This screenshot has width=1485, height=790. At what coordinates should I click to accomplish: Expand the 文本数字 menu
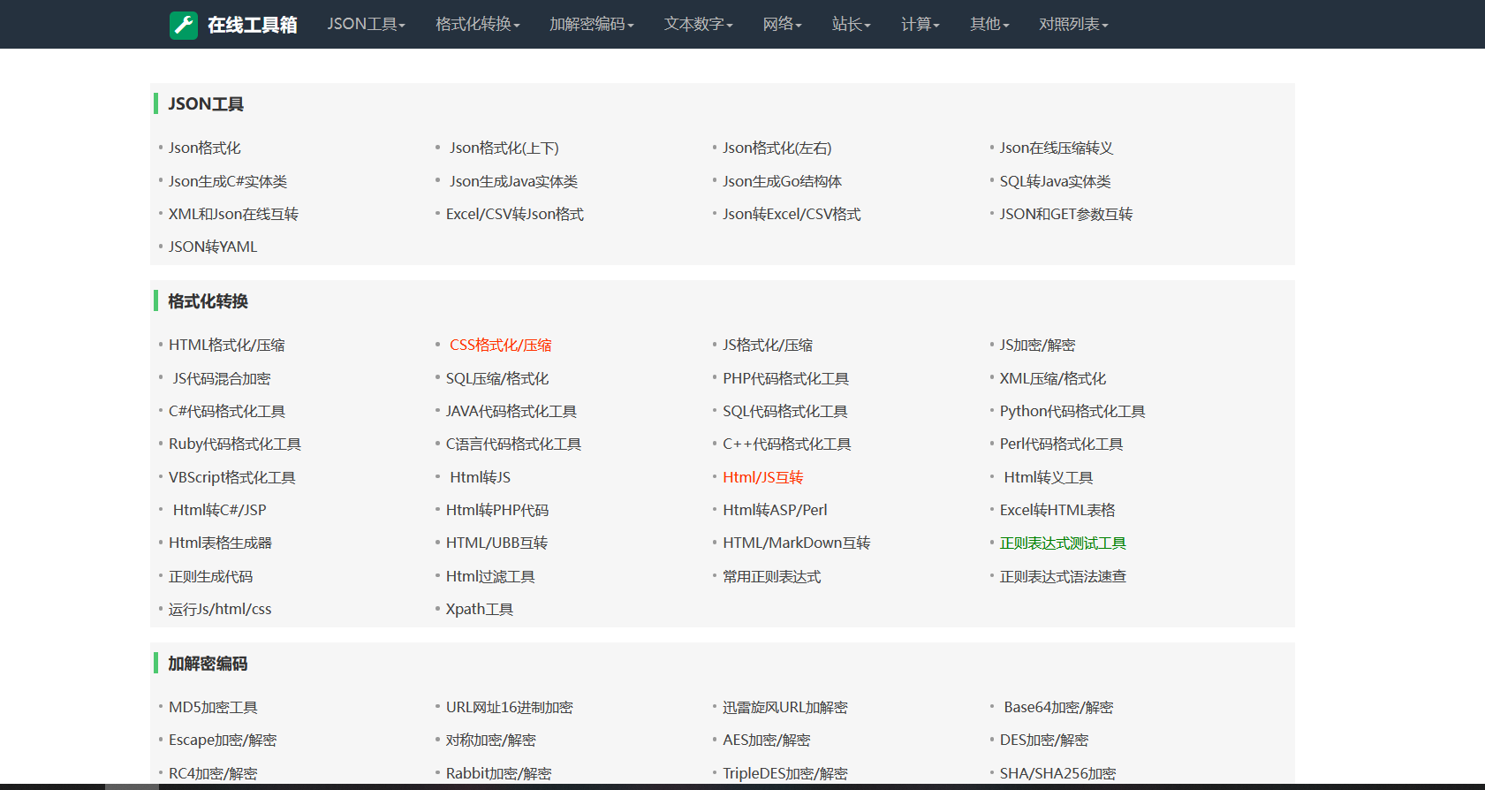(698, 25)
